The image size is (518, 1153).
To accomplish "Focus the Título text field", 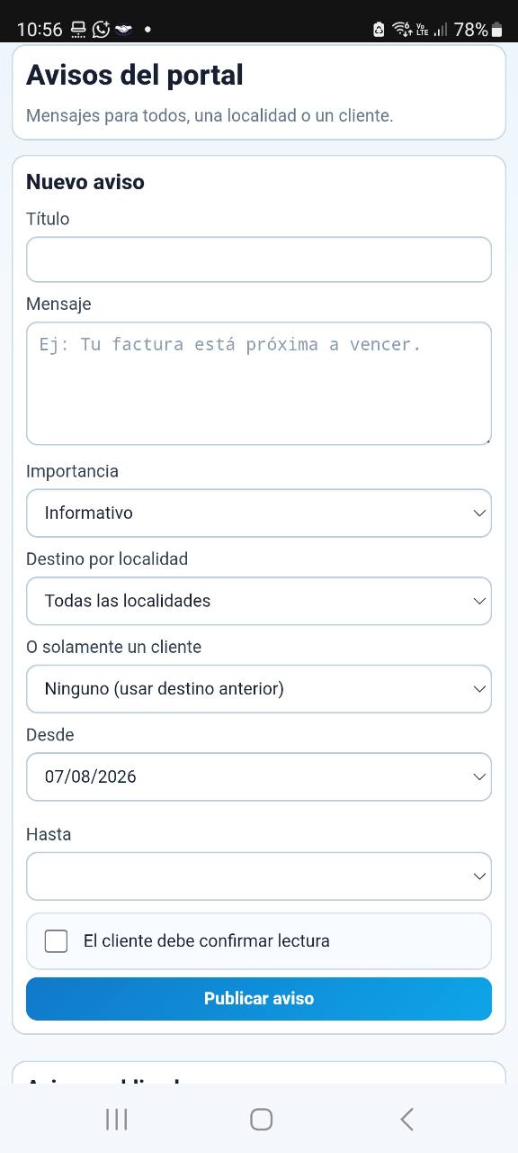I will tap(259, 259).
